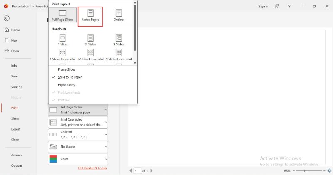The width and height of the screenshot is (333, 175).
Task: Click zoom out minus button
Action: click(x=294, y=170)
